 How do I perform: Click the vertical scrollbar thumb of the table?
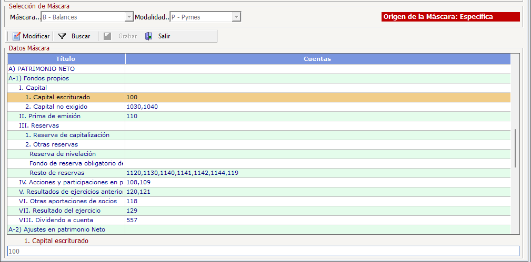tap(515, 148)
